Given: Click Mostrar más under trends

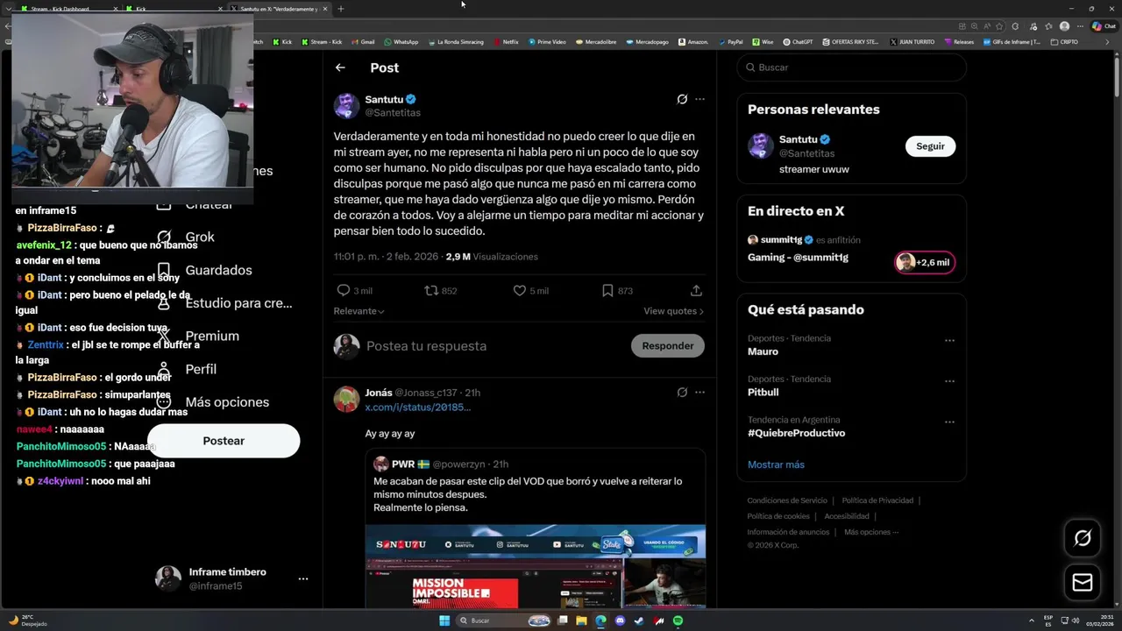Looking at the screenshot, I should [x=776, y=464].
